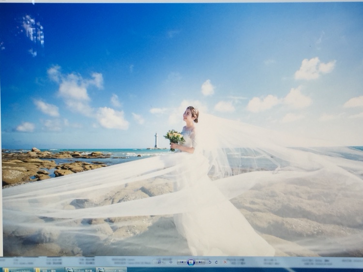Delete the photo with red X

coord(224,262)
